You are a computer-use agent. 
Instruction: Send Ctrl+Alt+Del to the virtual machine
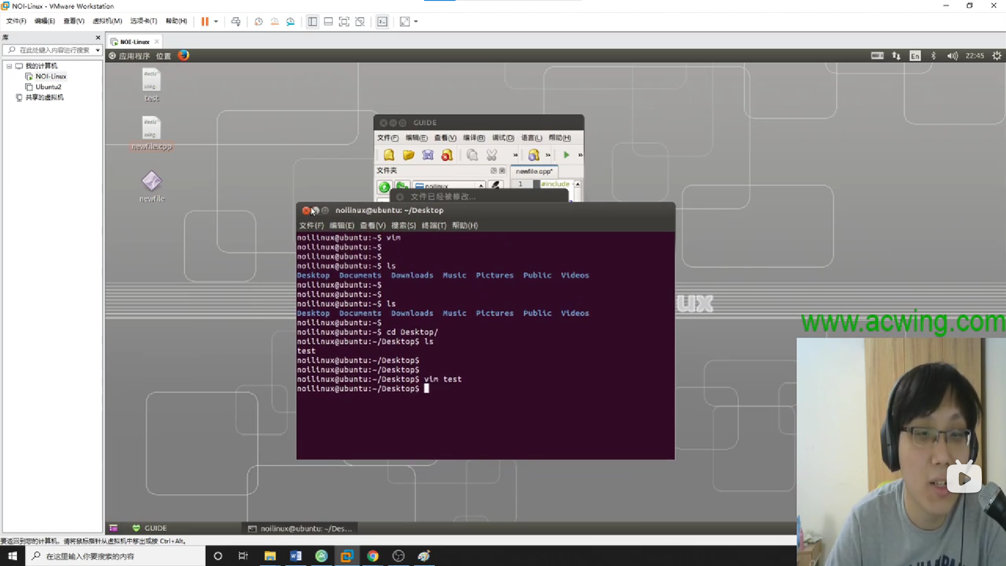[x=236, y=21]
